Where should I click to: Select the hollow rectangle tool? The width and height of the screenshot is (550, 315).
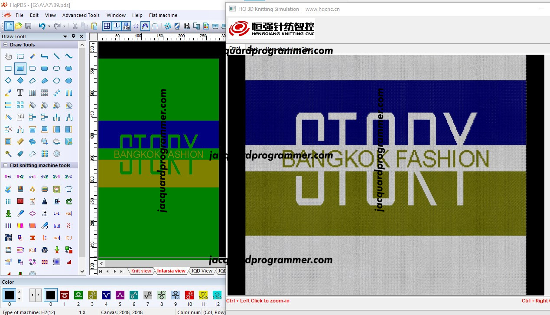8,69
